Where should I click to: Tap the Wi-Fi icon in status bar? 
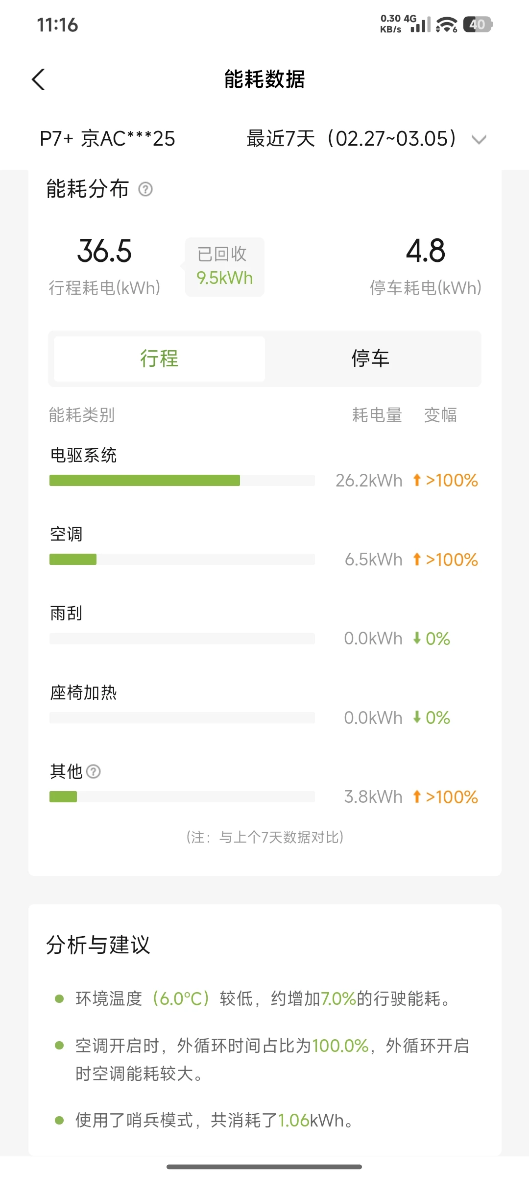pos(446,25)
